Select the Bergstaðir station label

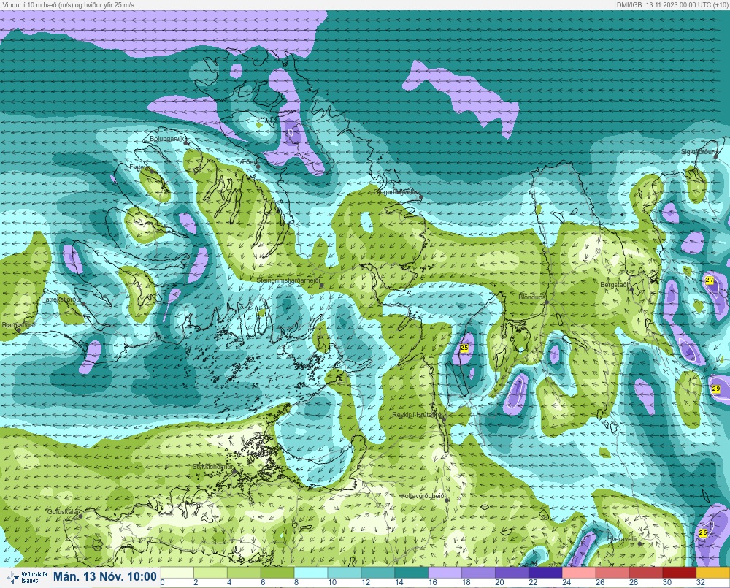pyautogui.click(x=615, y=284)
